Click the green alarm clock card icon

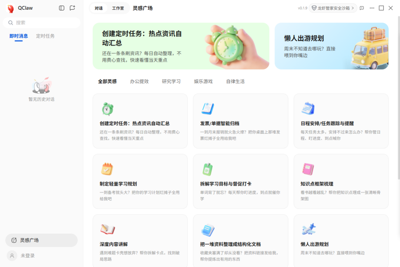tap(107, 109)
